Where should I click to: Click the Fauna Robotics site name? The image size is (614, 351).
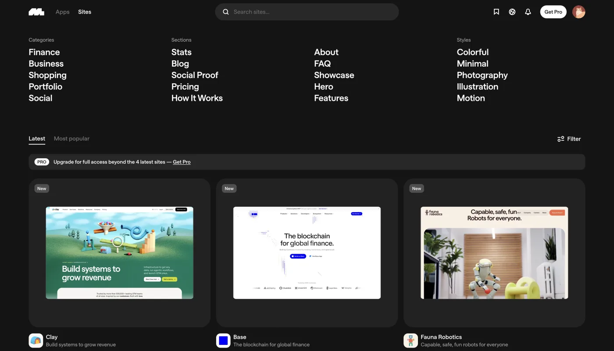point(441,337)
